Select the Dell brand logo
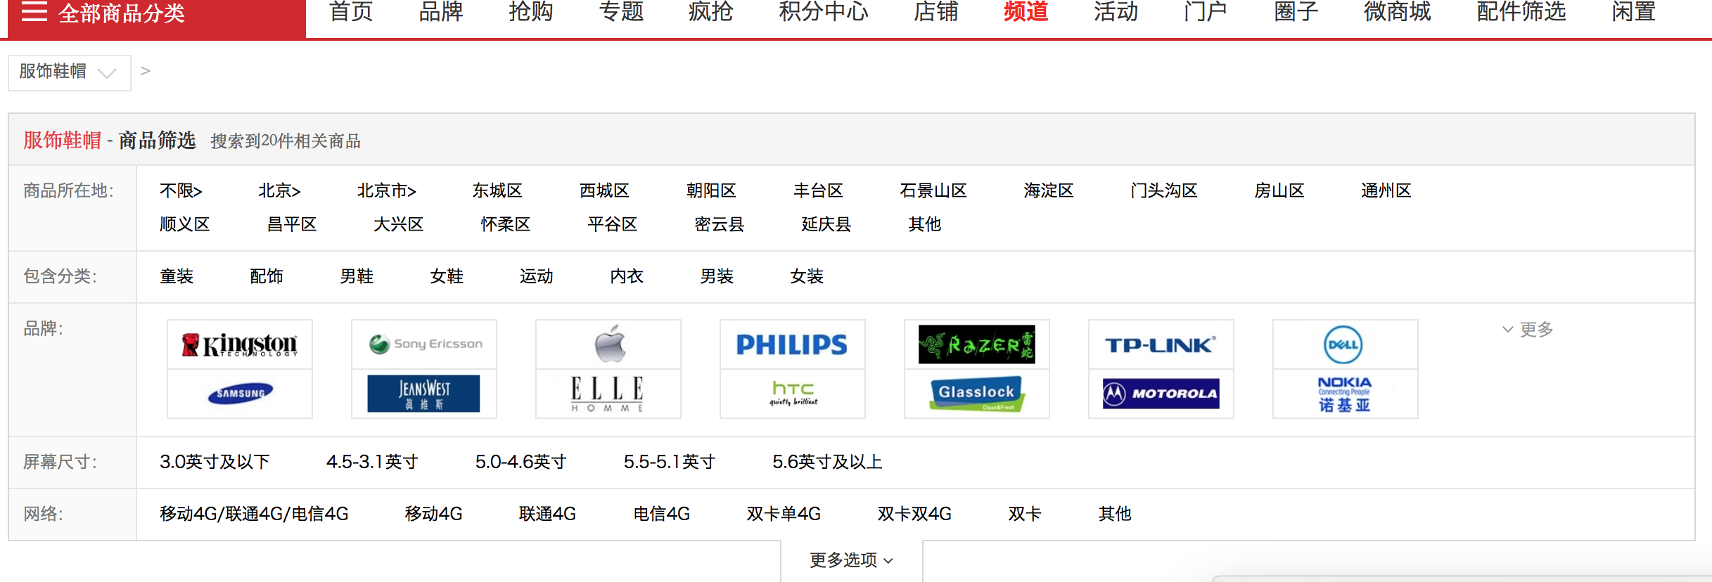Image resolution: width=1712 pixels, height=582 pixels. point(1346,344)
